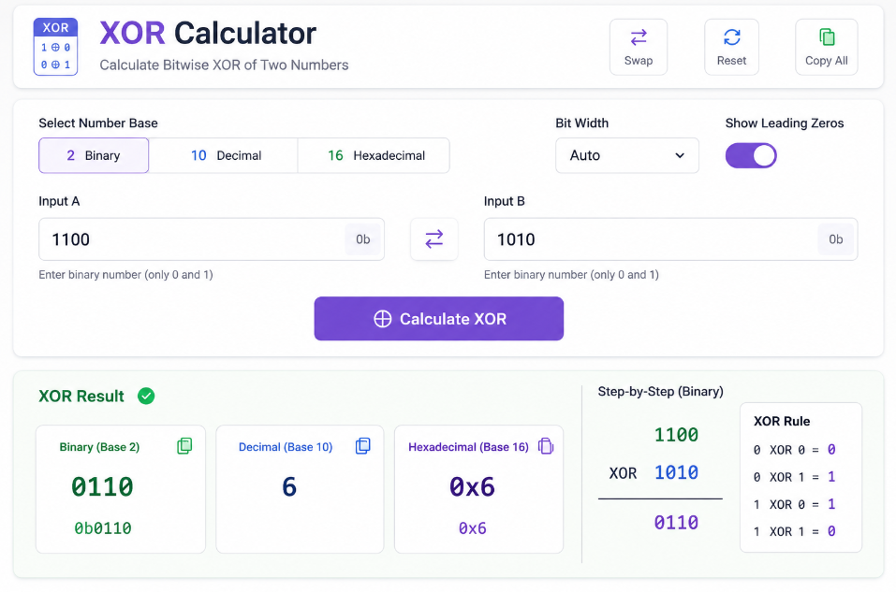Copy the Decimal (Base 10) result
Screen dimensions: 896x592
363,446
